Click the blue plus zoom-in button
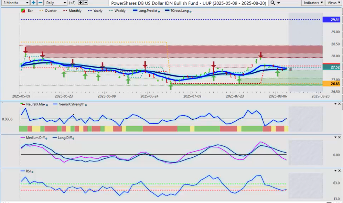The width and height of the screenshot is (343, 203). (x=33, y=3)
